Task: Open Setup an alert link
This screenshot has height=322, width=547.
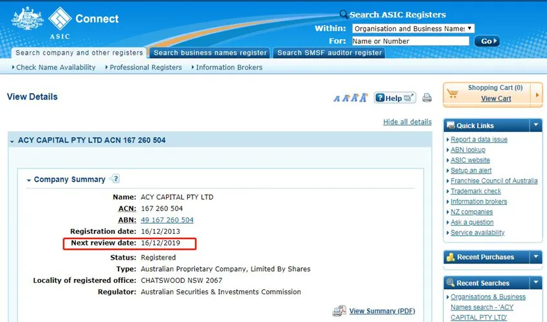Action: point(471,170)
